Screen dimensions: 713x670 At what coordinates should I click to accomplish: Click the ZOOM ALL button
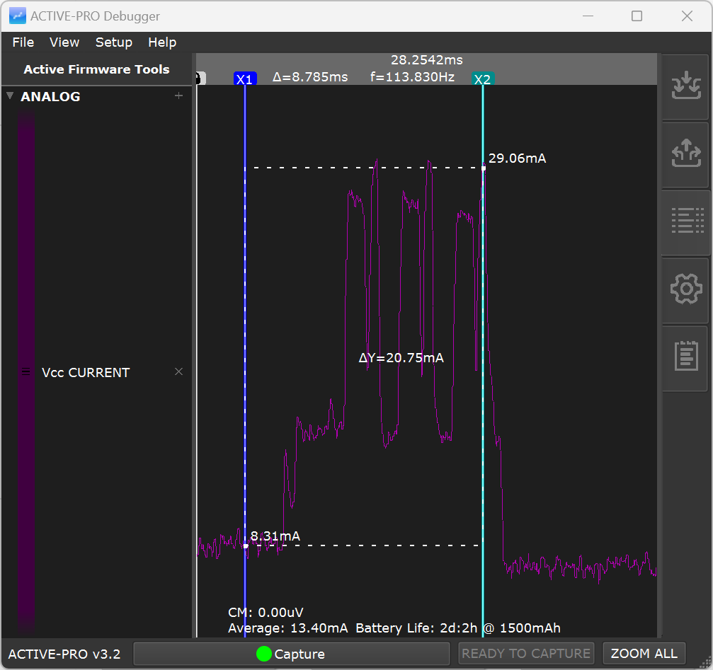[x=644, y=654]
